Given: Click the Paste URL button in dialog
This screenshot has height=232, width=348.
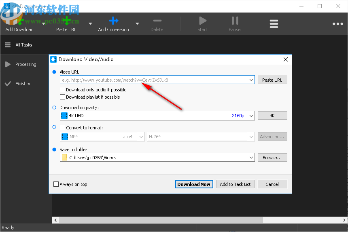Looking at the screenshot, I should click(272, 80).
